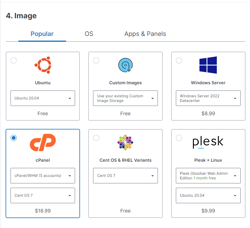Click the Ubuntu logo icon
250x228 pixels.
point(43,65)
